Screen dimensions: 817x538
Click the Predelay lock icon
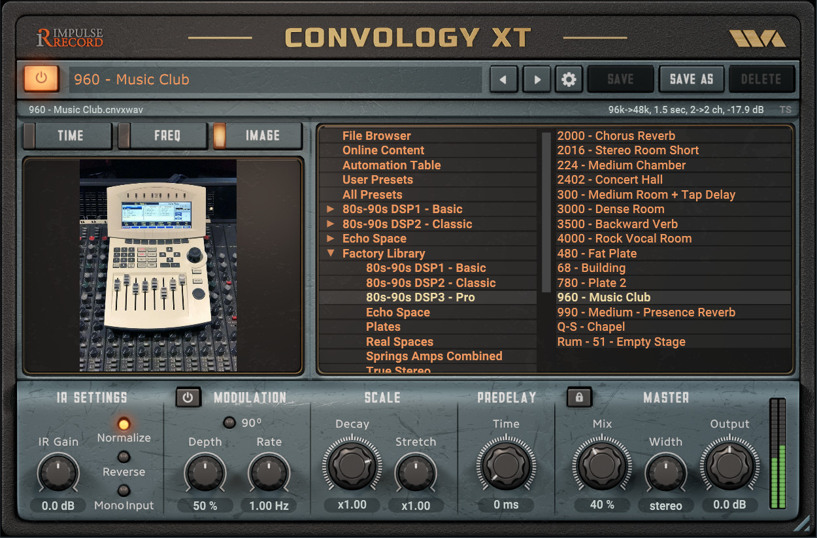point(579,397)
